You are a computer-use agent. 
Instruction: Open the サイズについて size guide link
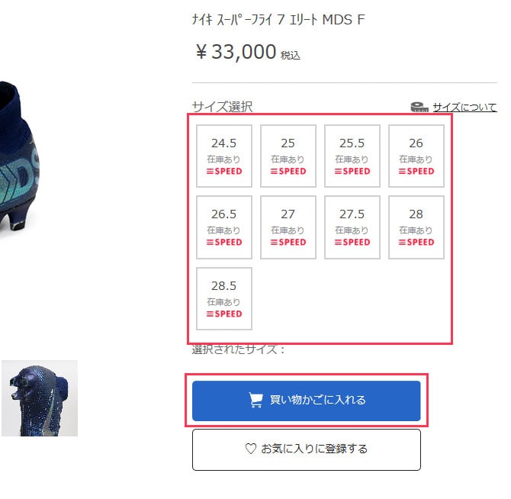pyautogui.click(x=464, y=107)
